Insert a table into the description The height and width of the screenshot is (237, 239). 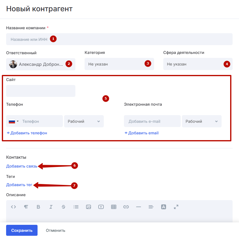pyautogui.click(x=114, y=207)
